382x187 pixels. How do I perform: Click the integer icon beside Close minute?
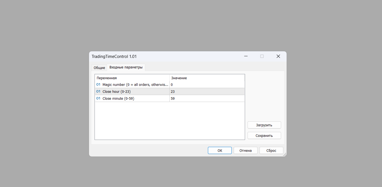point(98,98)
